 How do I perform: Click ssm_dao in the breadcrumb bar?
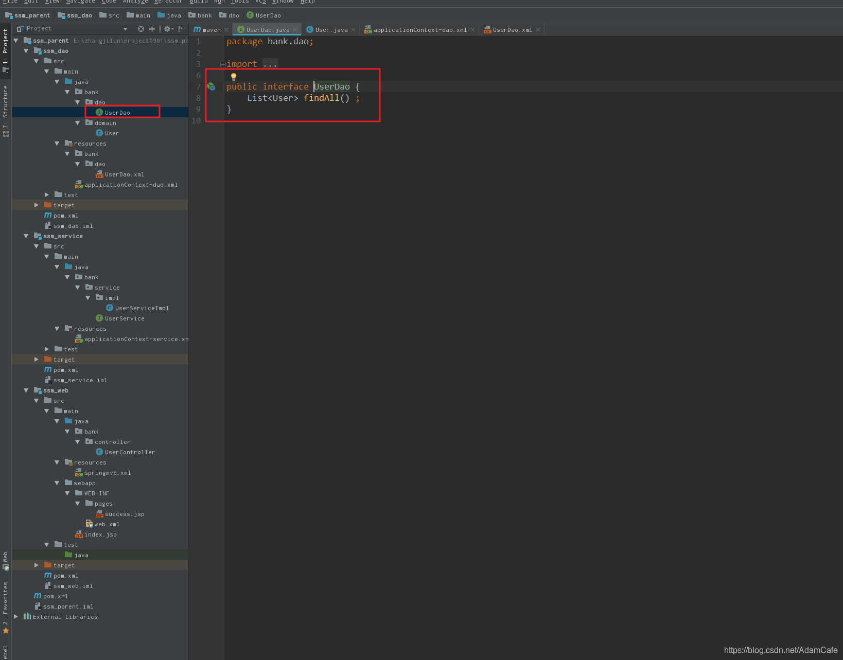coord(75,15)
